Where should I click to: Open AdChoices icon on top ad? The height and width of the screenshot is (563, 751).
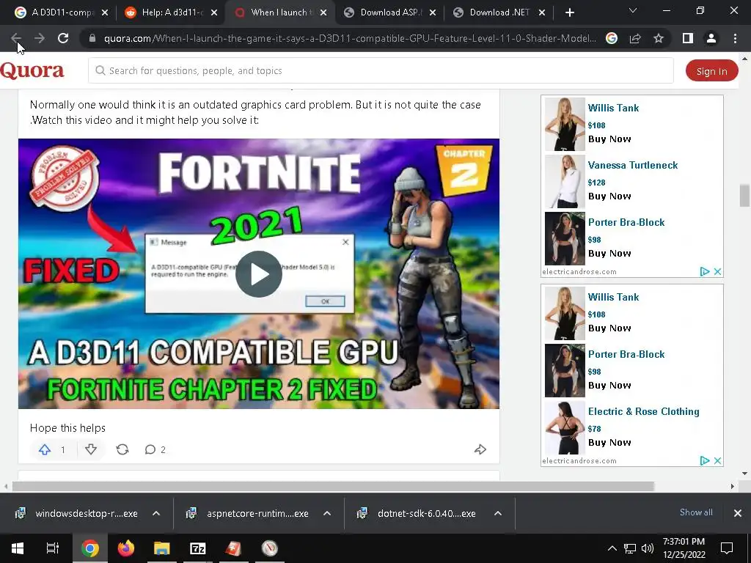click(x=705, y=271)
